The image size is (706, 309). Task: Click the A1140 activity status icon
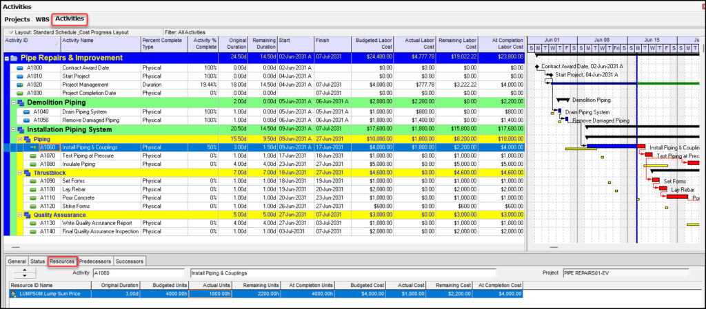33,232
